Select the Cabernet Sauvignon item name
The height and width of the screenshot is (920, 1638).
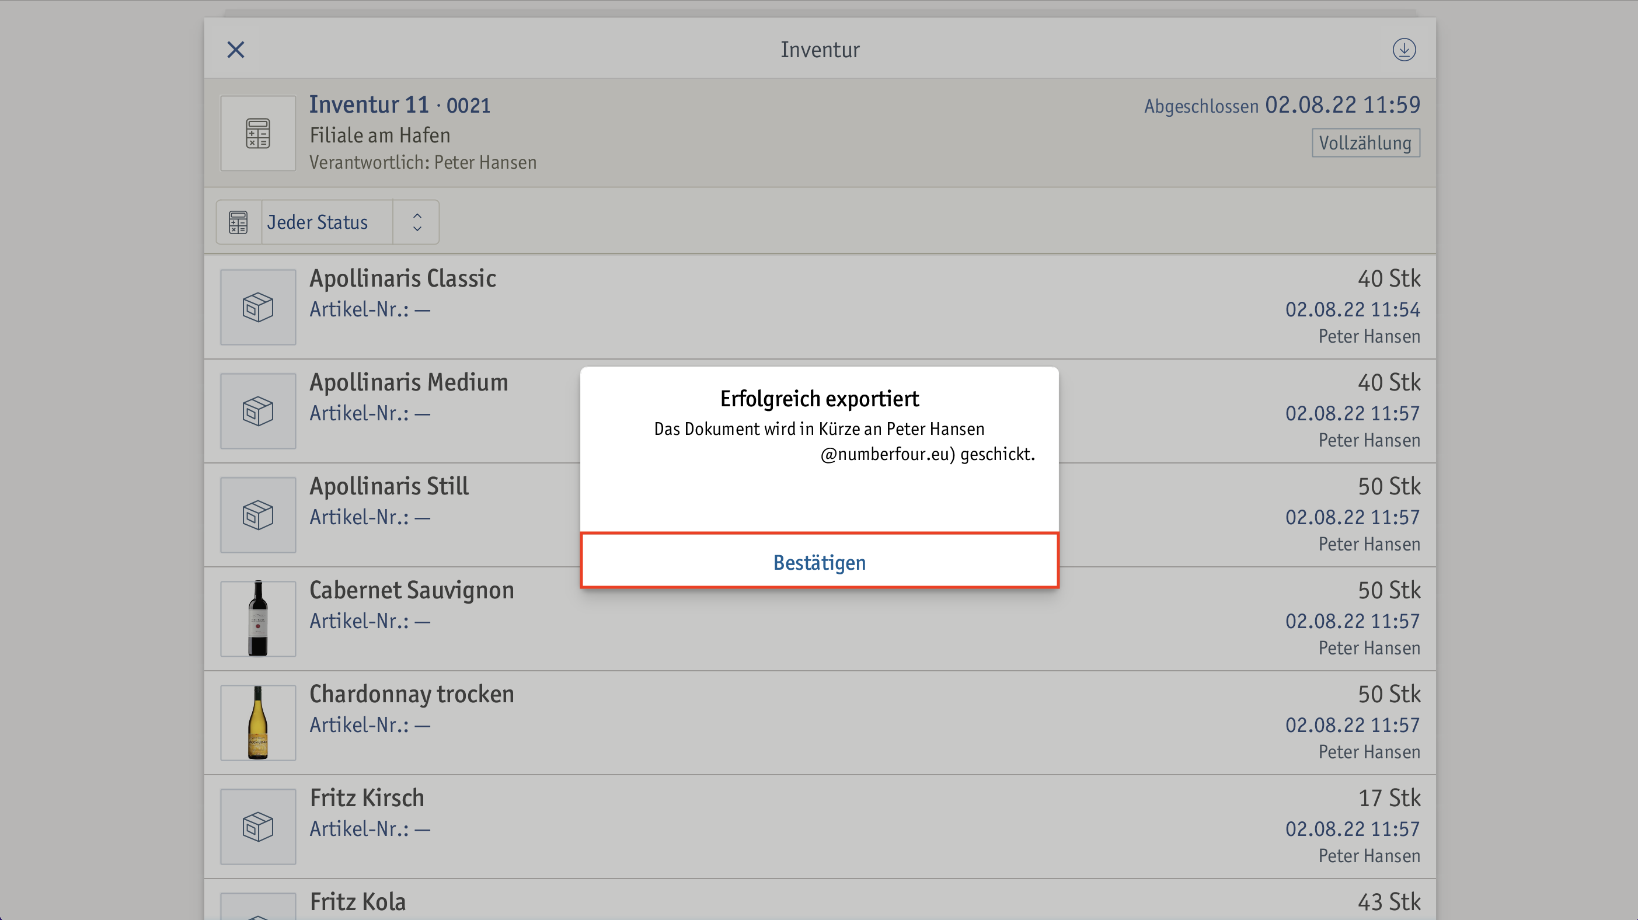point(412,590)
